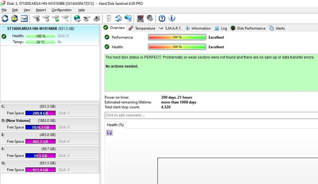The image size is (318, 184).
Task: Click the speaker sound toolbar icon
Action: click(150, 18)
